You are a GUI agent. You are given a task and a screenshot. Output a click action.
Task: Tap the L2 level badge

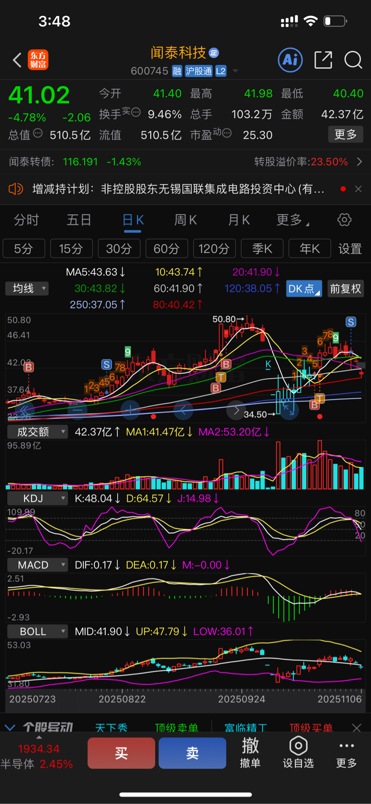pyautogui.click(x=221, y=71)
